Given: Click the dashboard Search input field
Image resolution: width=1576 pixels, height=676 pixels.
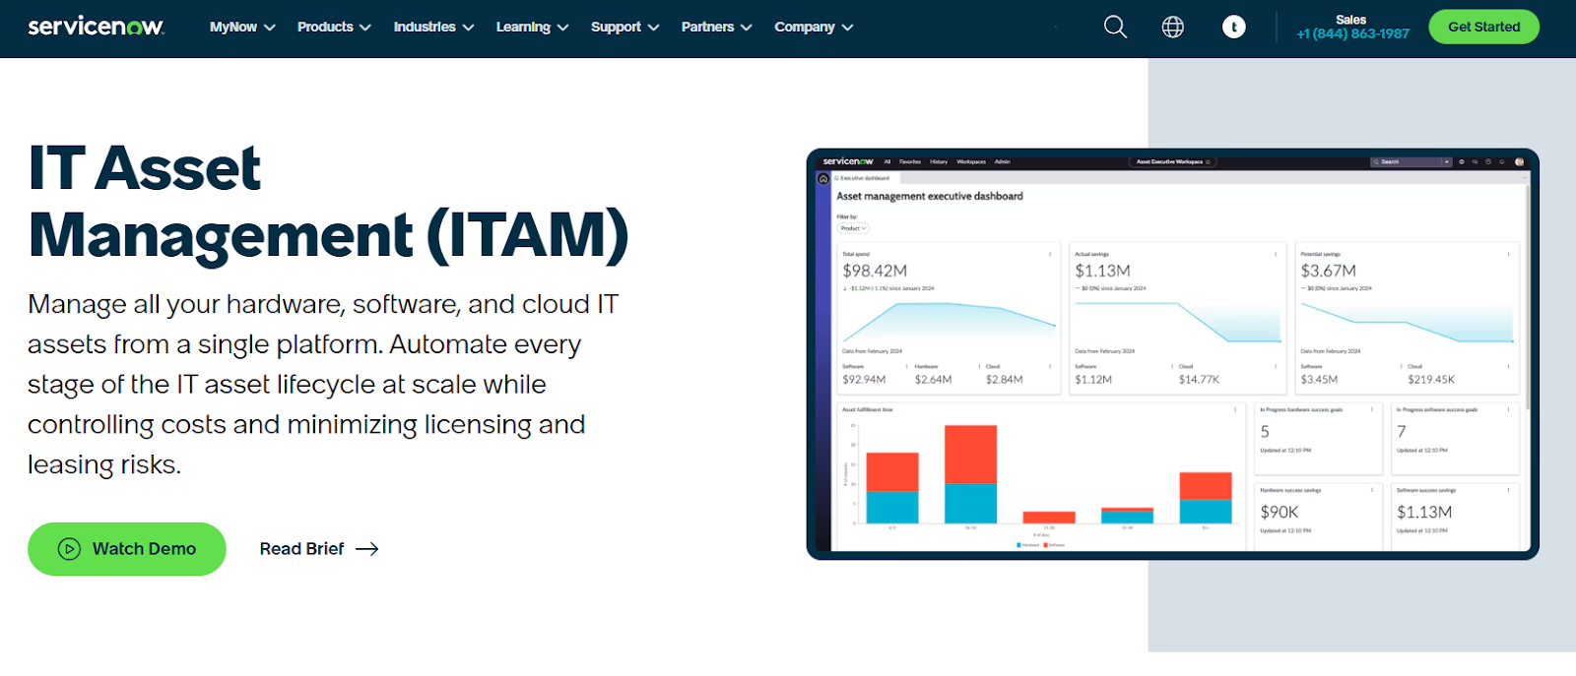Looking at the screenshot, I should click(x=1409, y=161).
